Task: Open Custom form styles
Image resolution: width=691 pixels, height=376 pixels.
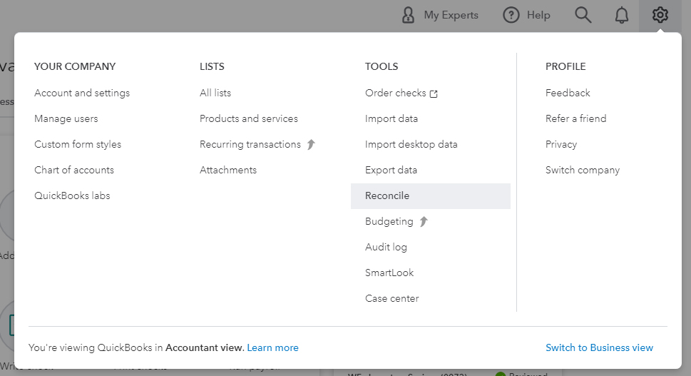Action: pyautogui.click(x=78, y=144)
